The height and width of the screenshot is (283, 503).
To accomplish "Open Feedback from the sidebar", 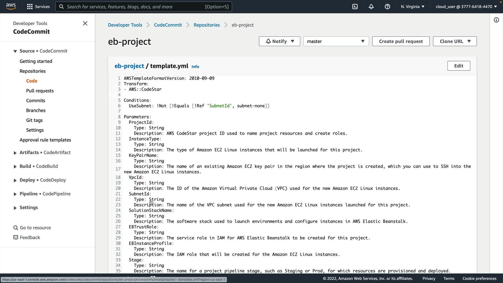I will (30, 237).
